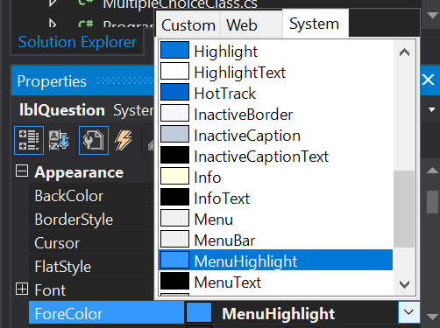440x328 pixels.
Task: Click the Properties panel title
Action: [52, 81]
